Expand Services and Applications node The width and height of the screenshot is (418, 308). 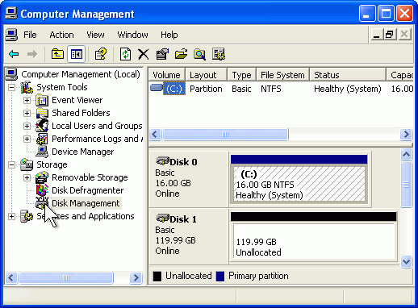coord(11,216)
